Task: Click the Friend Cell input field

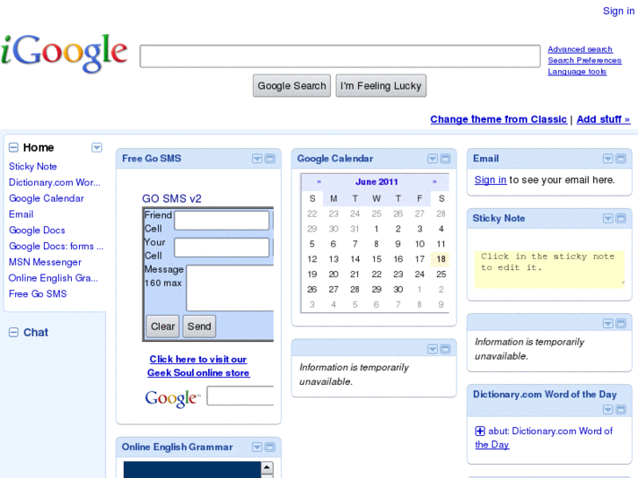Action: coord(222,220)
